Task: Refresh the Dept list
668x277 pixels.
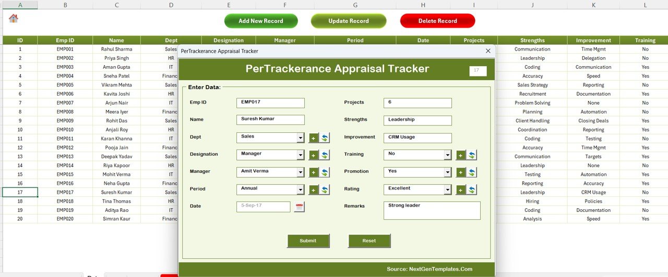Action: tap(325, 138)
